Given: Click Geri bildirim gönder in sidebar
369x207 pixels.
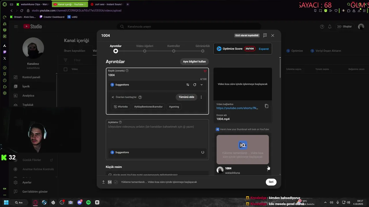Looking at the screenshot, I should click(35, 191).
